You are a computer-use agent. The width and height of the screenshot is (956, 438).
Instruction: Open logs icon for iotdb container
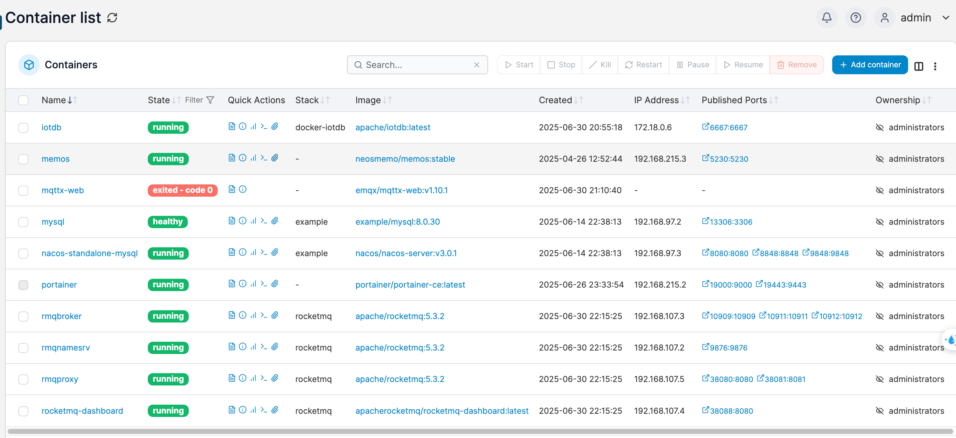point(232,127)
